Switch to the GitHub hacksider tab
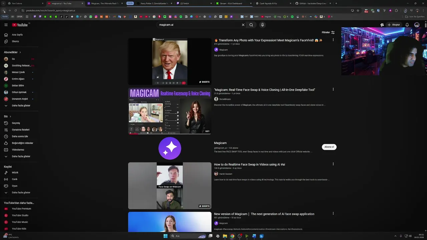The height and width of the screenshot is (240, 427). (x=313, y=3)
